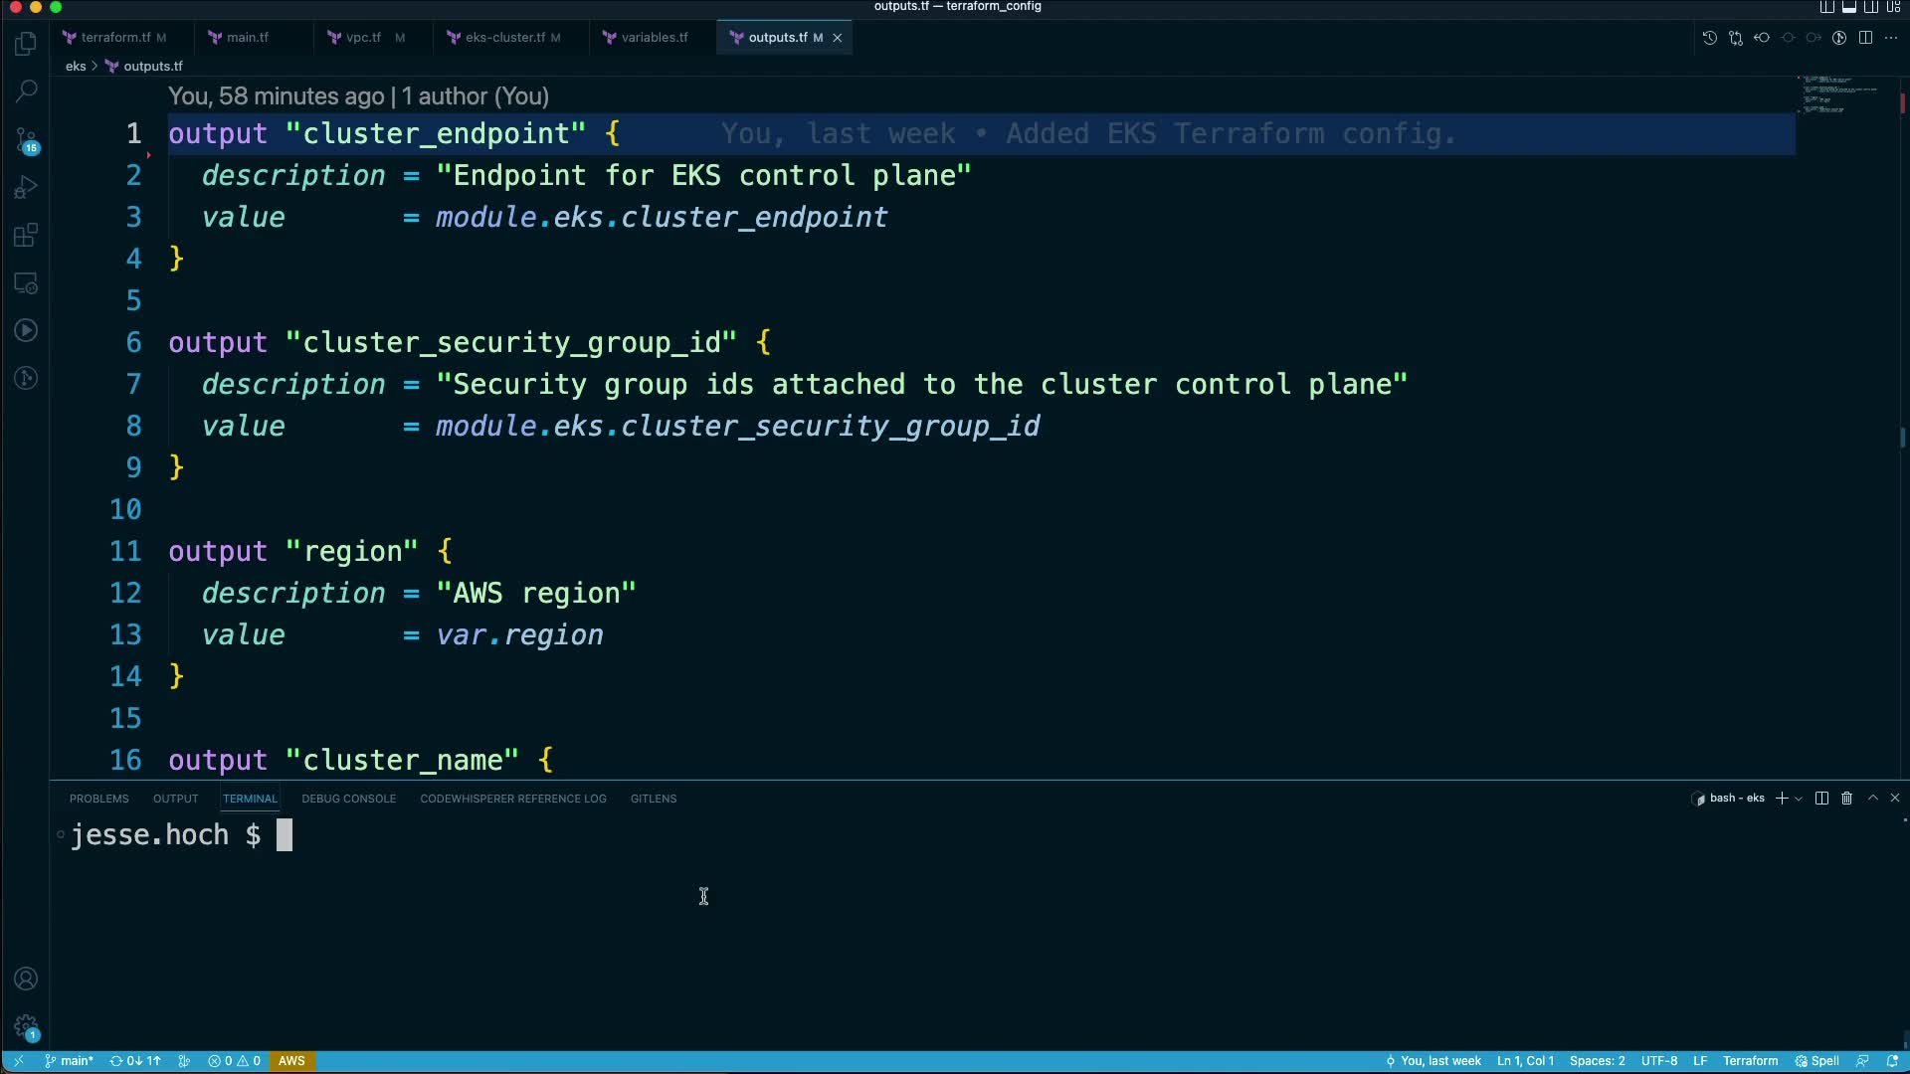Open editor More Actions ellipsis menu
1910x1074 pixels.
(1891, 38)
